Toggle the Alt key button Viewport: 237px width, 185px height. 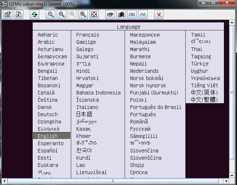coord(143,14)
